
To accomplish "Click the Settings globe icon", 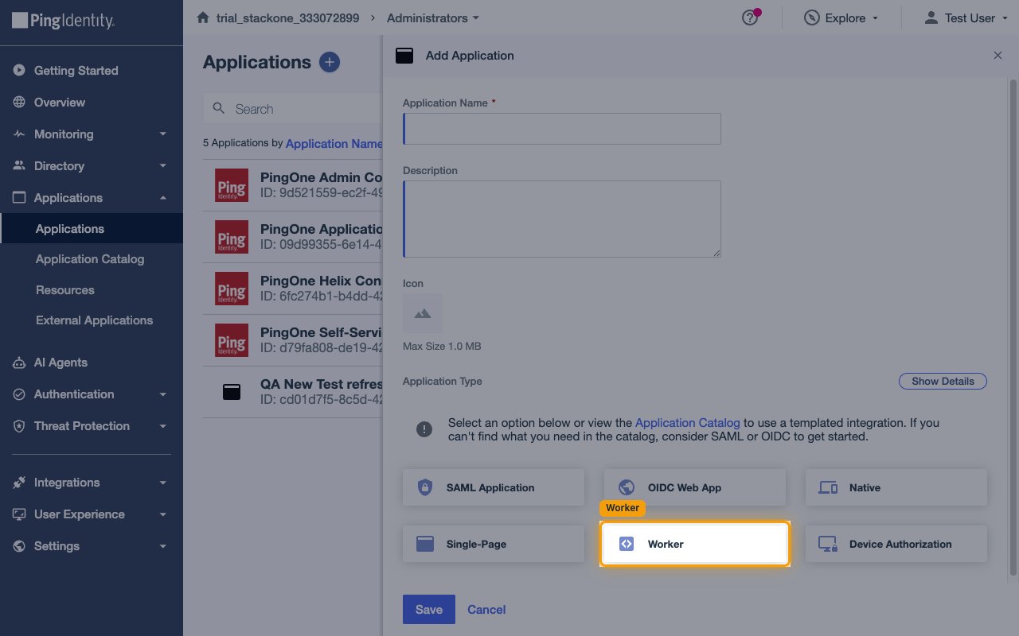I will click(19, 546).
